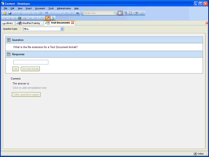Switch to the WordPad Training tab
This screenshot has height=157, width=209.
pos(29,23)
